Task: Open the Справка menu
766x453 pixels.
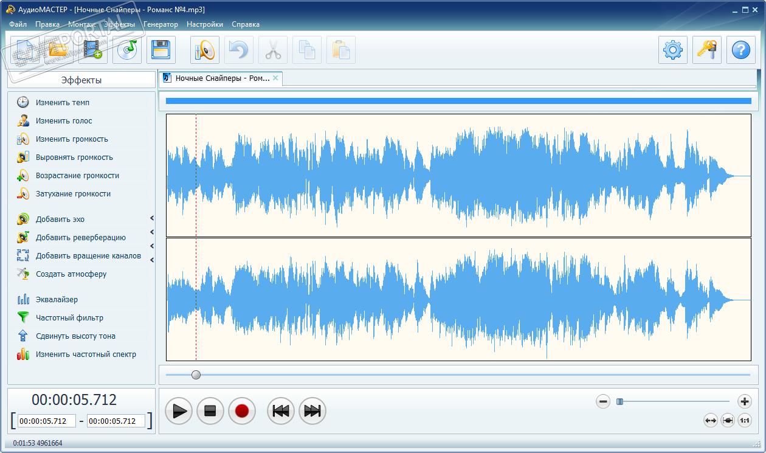Action: coord(246,24)
